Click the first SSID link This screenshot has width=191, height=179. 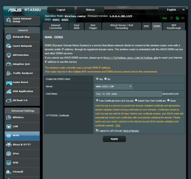tap(56, 20)
